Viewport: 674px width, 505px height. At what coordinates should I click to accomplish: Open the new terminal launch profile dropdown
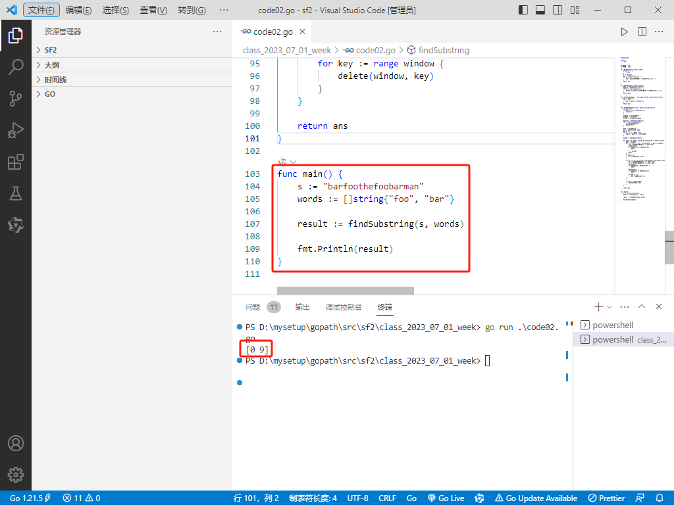coord(609,307)
